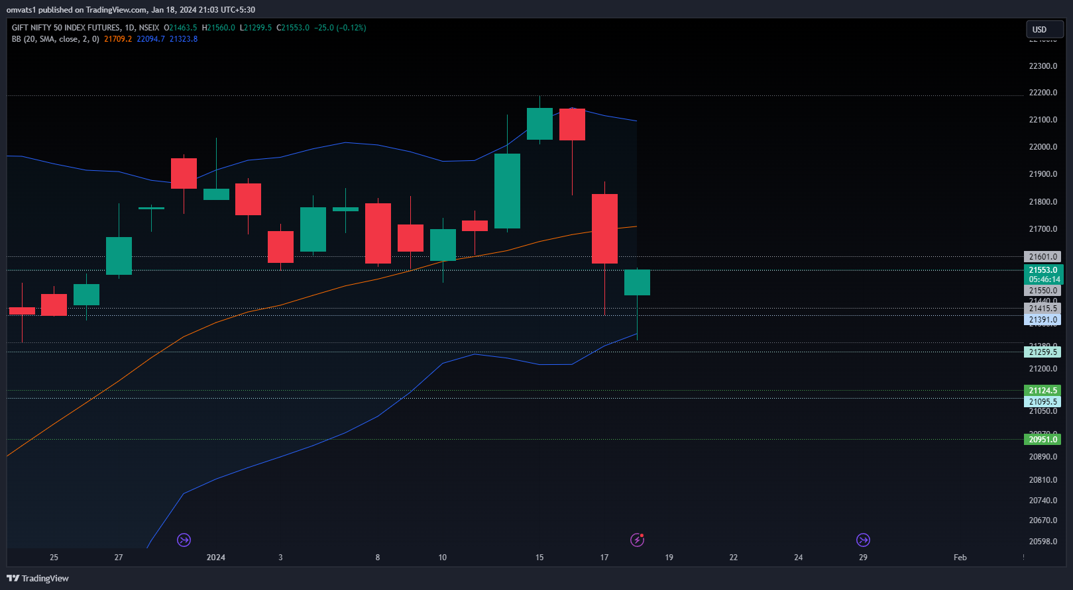Click the 21601.0 price line label
The width and height of the screenshot is (1073, 590).
[1043, 257]
